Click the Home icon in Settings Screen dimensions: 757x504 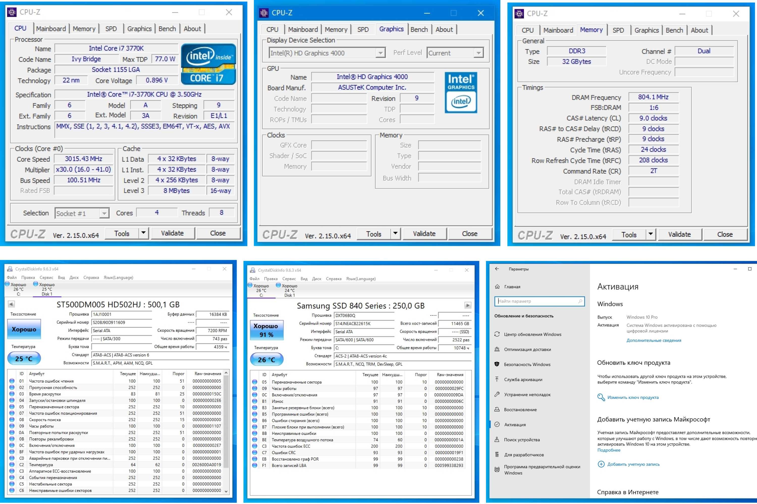point(497,287)
